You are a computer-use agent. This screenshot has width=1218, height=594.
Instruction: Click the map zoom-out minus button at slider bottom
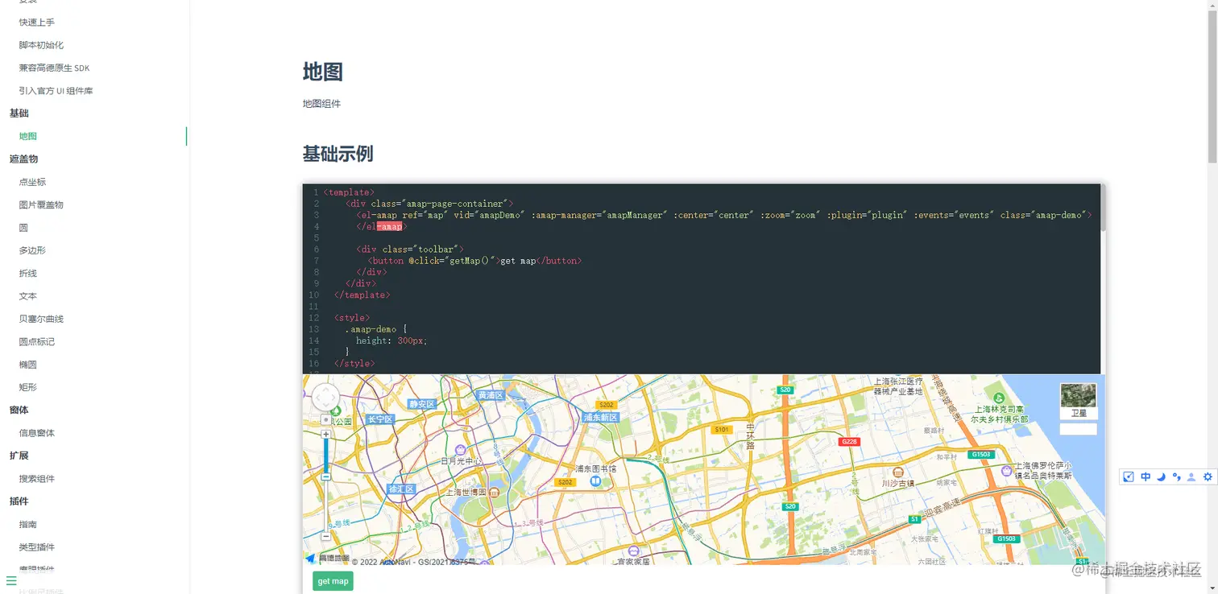pos(326,536)
